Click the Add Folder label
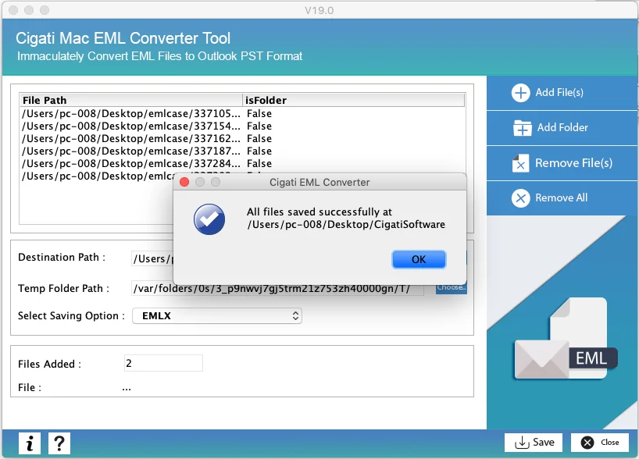639x459 pixels. click(562, 127)
